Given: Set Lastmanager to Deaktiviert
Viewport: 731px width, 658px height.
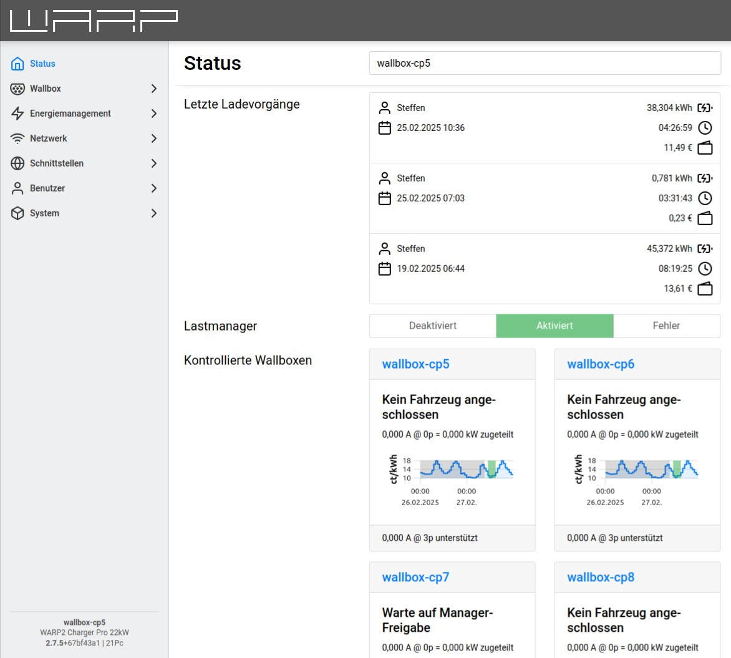Looking at the screenshot, I should [x=433, y=326].
